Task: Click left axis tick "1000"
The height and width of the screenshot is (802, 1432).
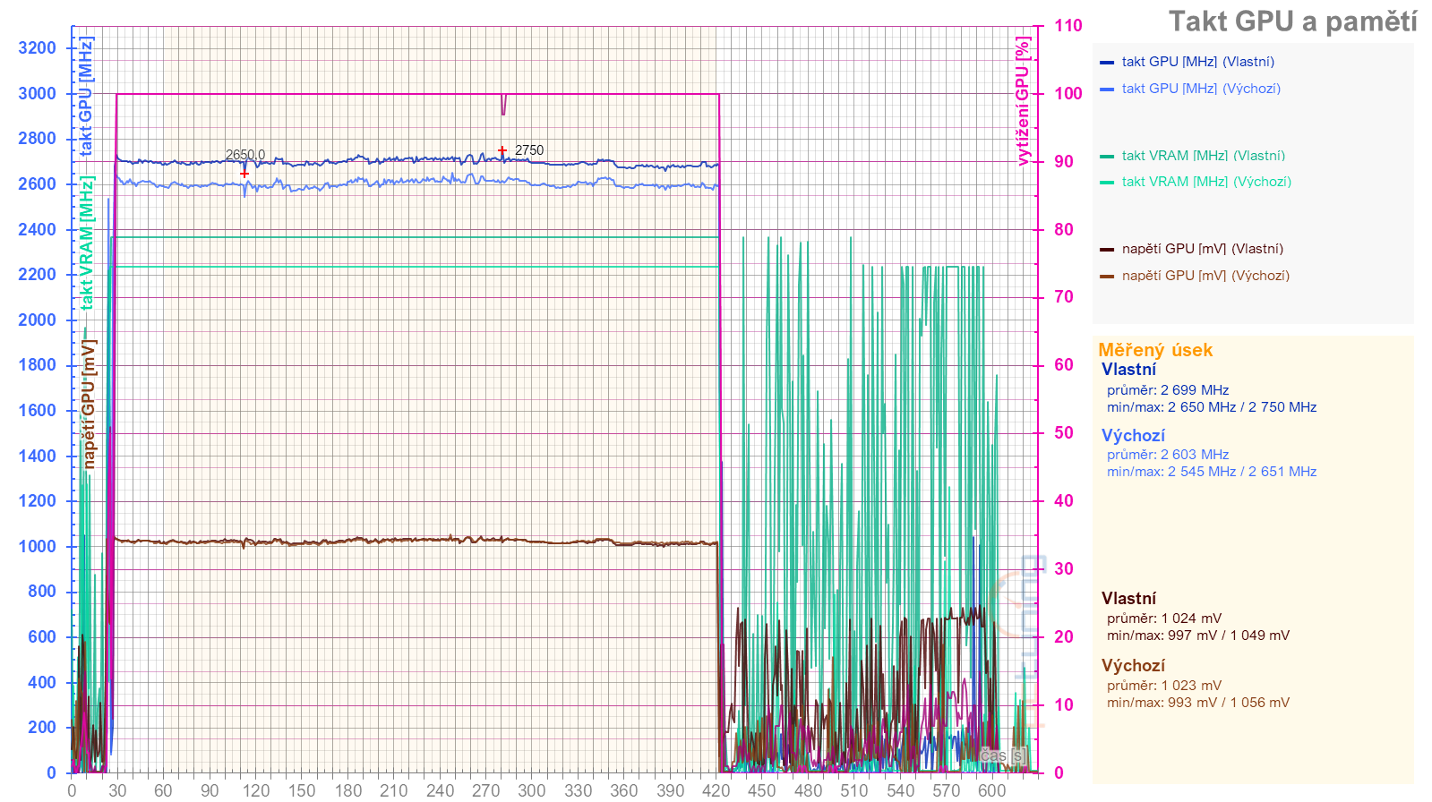Action: pos(37,547)
